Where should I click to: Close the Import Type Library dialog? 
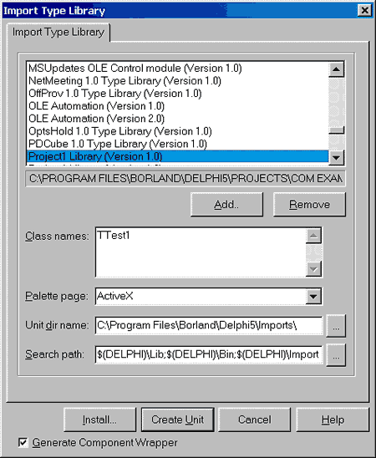[x=364, y=11]
